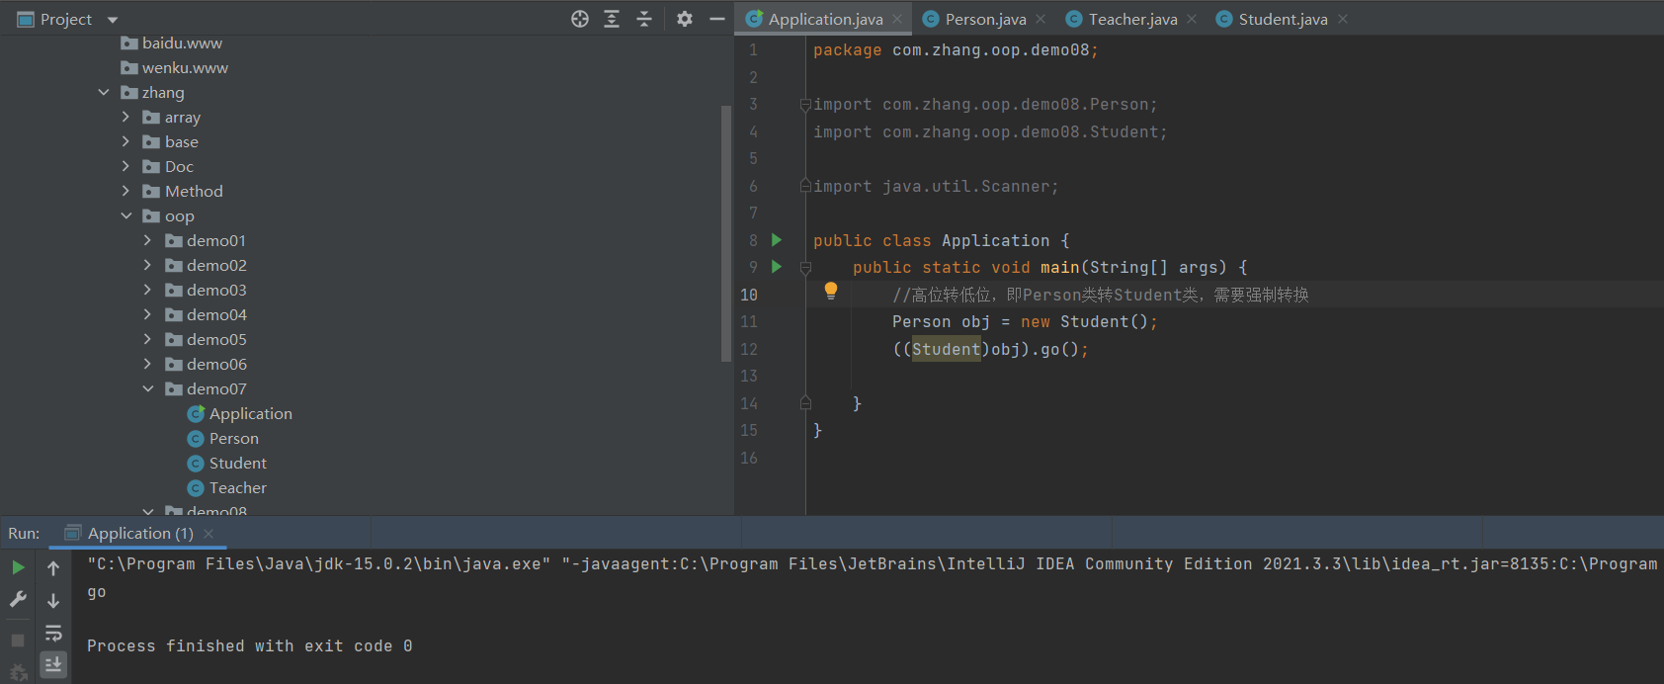Collapse the demo07 package
Screen dimensions: 1664x684
pyautogui.click(x=147, y=388)
